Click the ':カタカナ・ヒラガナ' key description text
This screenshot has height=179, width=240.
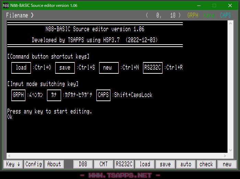[77, 95]
